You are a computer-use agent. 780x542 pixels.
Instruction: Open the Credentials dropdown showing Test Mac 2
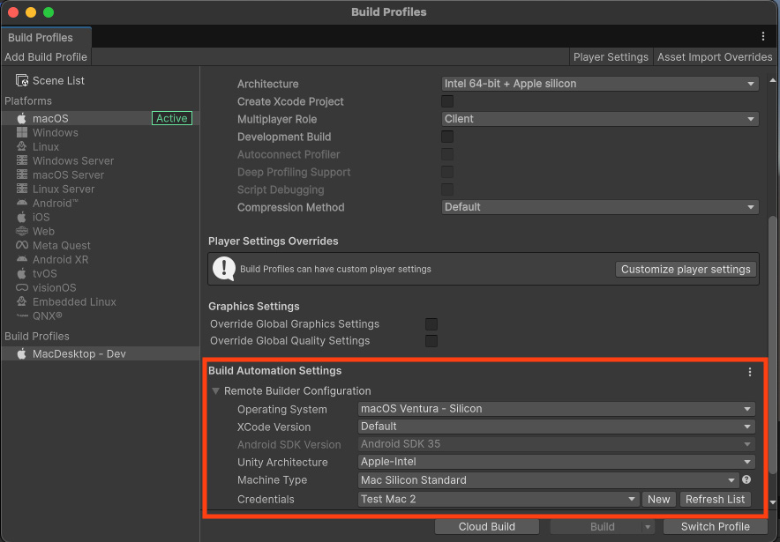click(498, 500)
